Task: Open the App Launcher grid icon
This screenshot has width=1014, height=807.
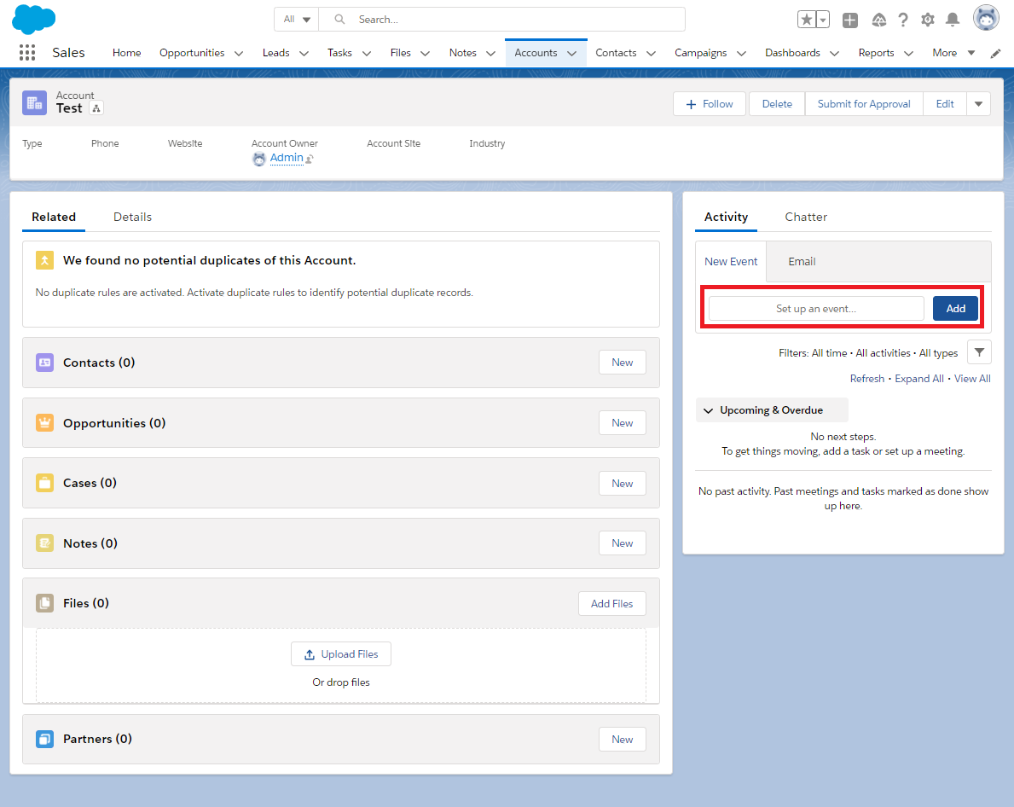Action: click(x=27, y=53)
